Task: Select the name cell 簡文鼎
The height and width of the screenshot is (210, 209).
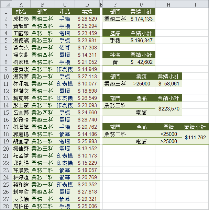Action: point(21,55)
